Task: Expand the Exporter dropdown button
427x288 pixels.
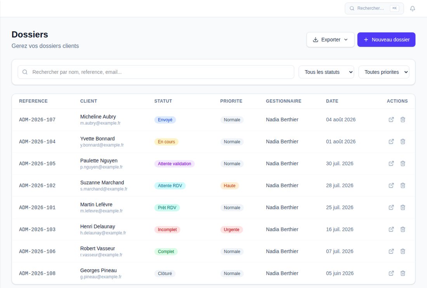Action: tap(330, 40)
